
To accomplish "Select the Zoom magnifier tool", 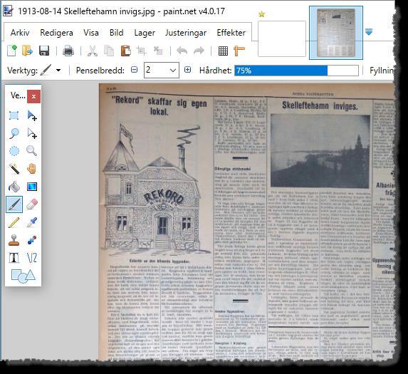I will [x=32, y=151].
